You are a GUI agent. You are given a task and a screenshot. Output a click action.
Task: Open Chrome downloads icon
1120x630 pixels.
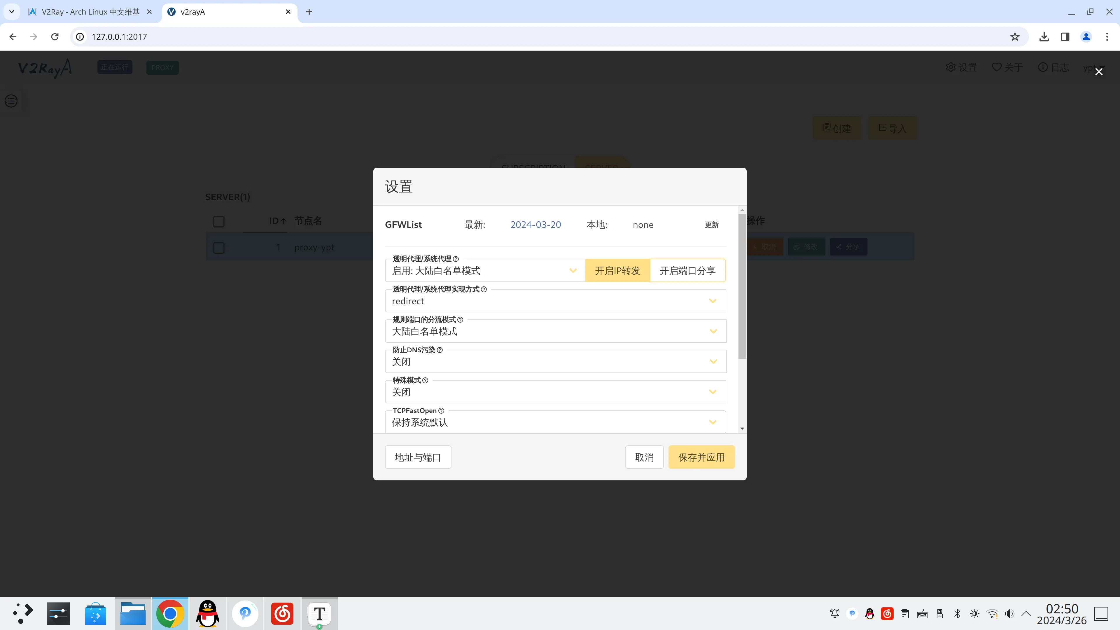pyautogui.click(x=1044, y=37)
